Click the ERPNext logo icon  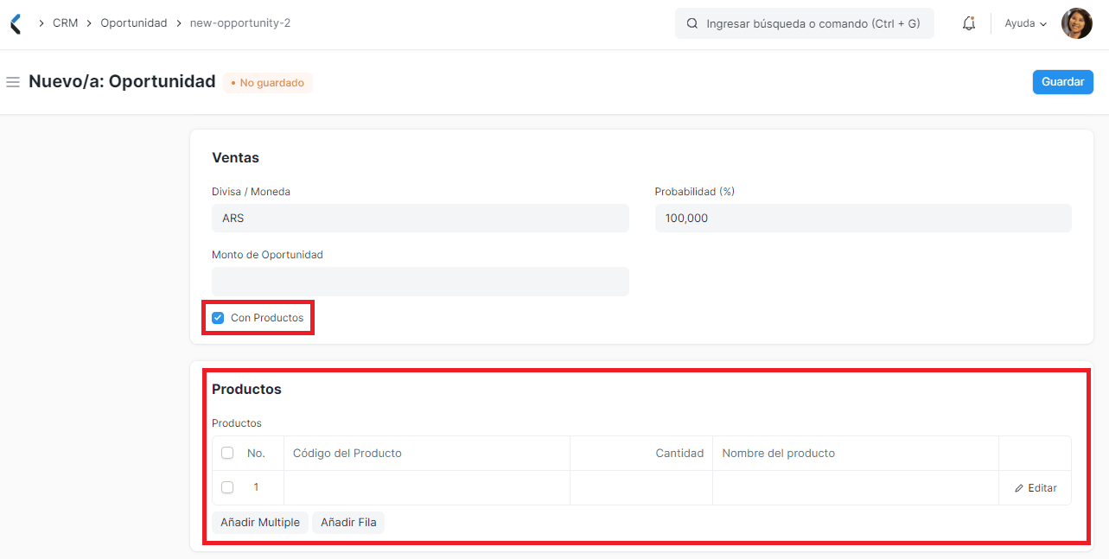[15, 23]
